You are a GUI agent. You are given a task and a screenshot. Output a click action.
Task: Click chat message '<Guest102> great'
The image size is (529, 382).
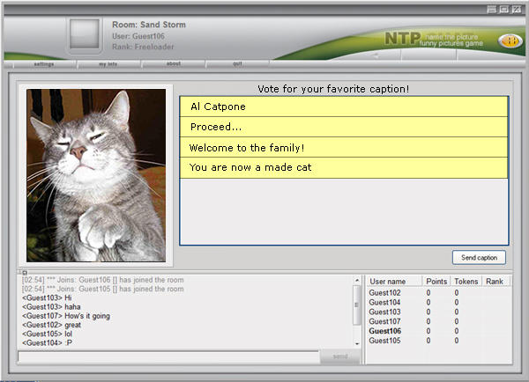pyautogui.click(x=52, y=325)
